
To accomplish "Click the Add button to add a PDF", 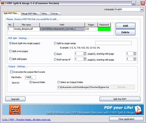I will (x=125, y=26).
